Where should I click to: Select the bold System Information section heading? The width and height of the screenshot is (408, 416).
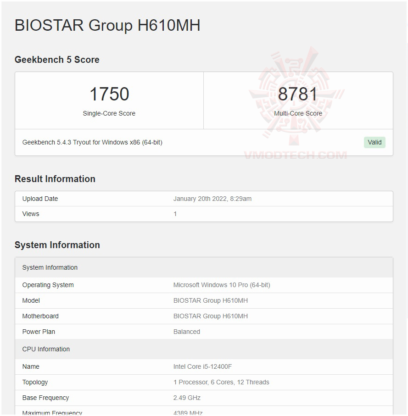(57, 245)
